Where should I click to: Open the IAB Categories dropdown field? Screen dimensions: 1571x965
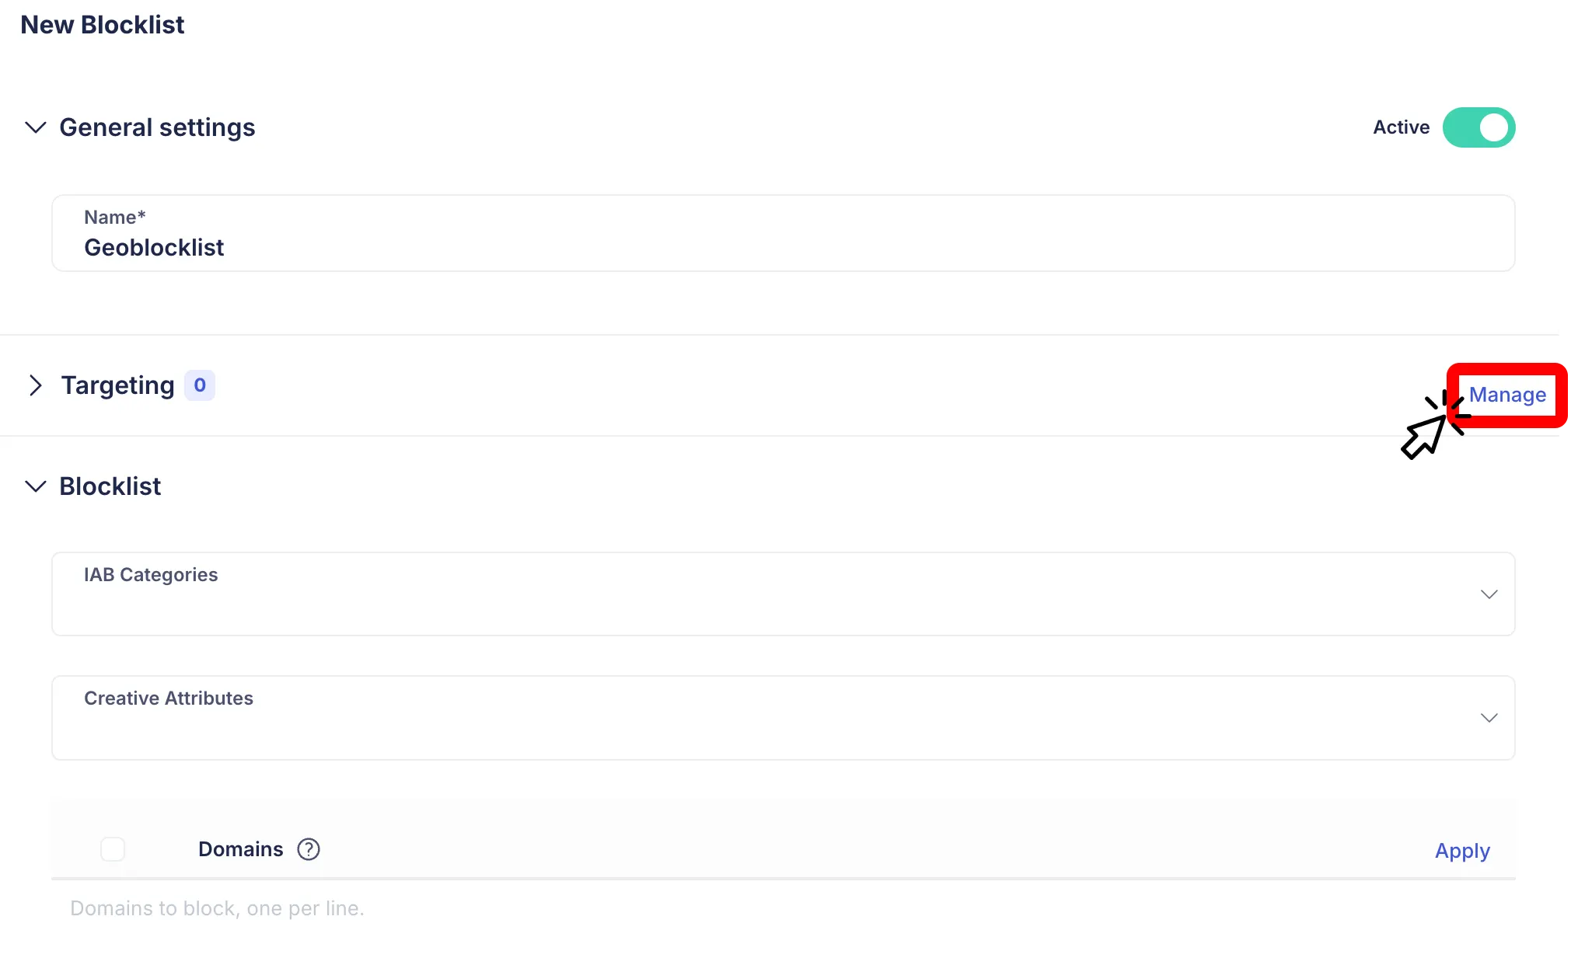782,594
